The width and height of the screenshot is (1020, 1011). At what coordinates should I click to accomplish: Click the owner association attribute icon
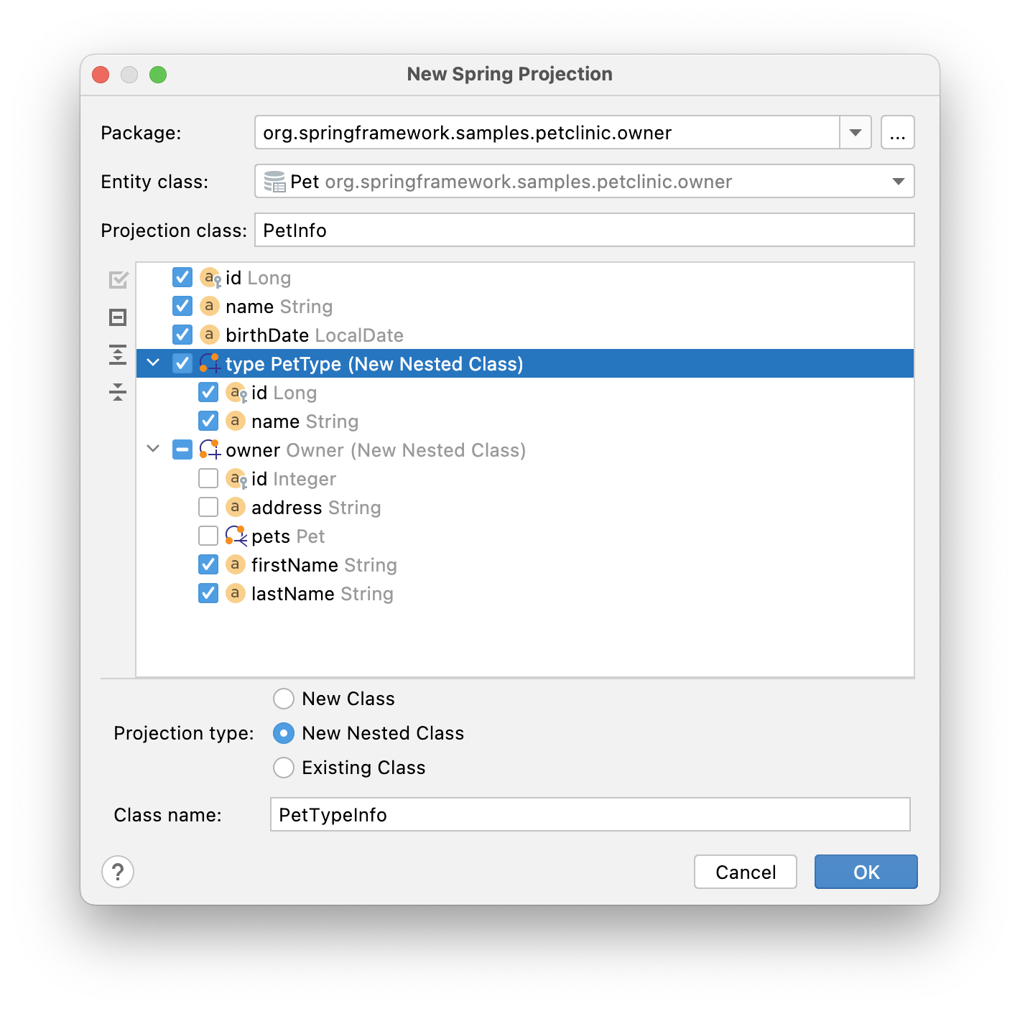(210, 450)
